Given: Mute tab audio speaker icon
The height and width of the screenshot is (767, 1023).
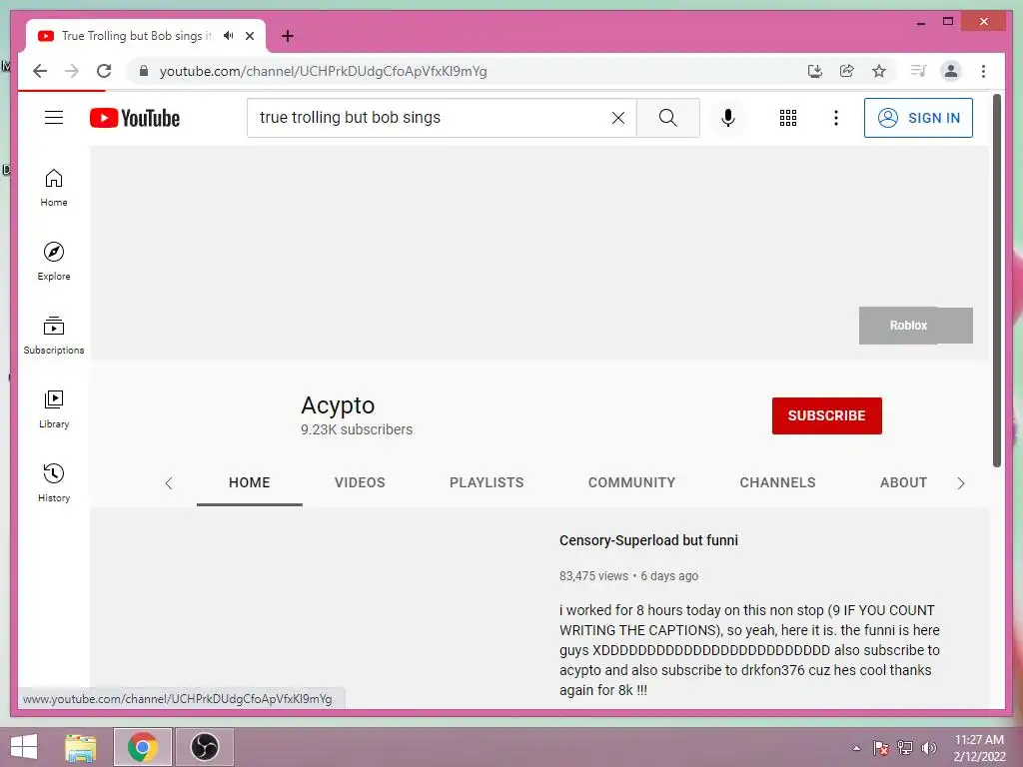Looking at the screenshot, I should click(x=229, y=36).
